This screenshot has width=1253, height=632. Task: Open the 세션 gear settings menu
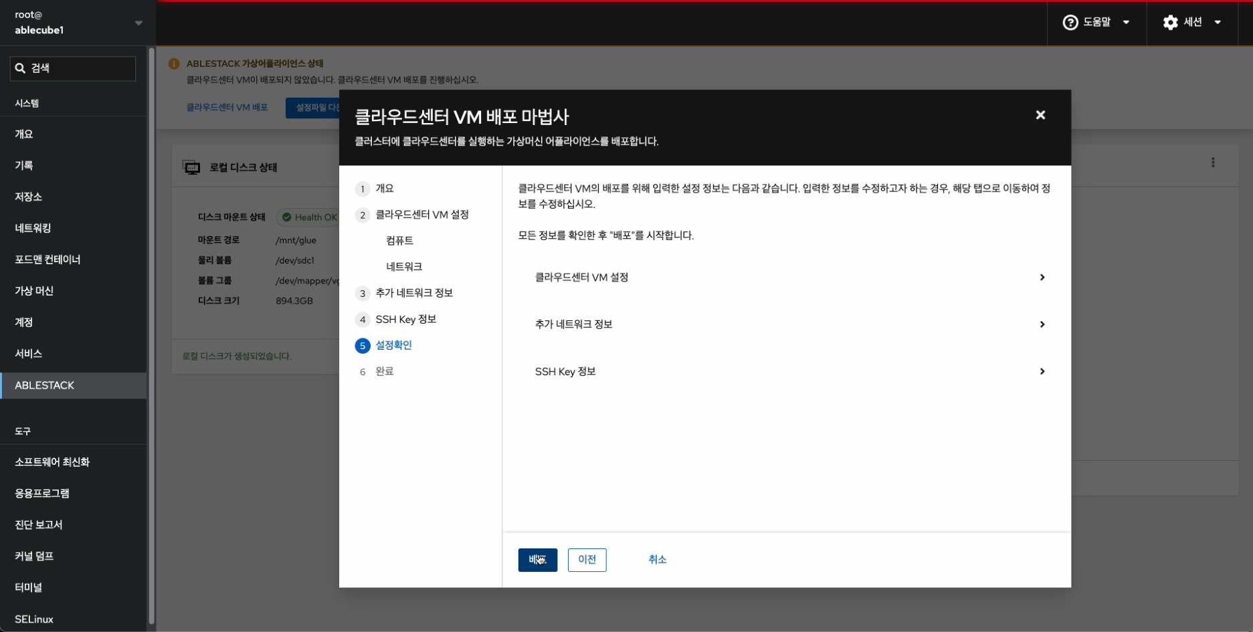[1170, 23]
